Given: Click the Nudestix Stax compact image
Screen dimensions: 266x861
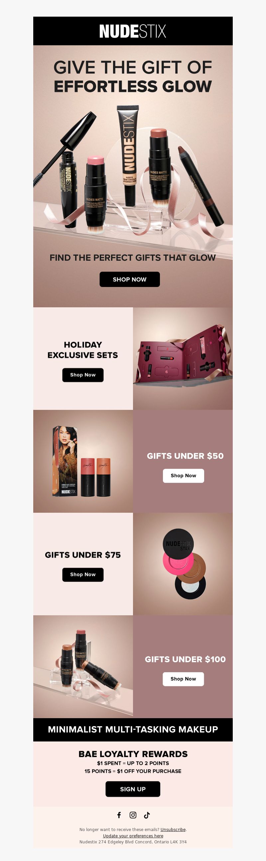Looking at the screenshot, I should pos(183,564).
